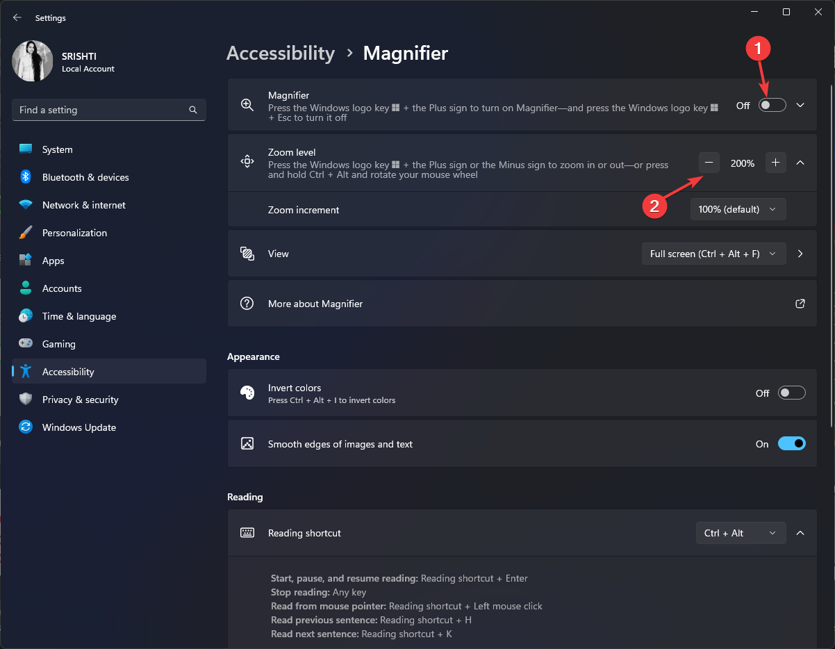Image resolution: width=835 pixels, height=649 pixels.
Task: Open Apps settings in sidebar
Action: 109,261
